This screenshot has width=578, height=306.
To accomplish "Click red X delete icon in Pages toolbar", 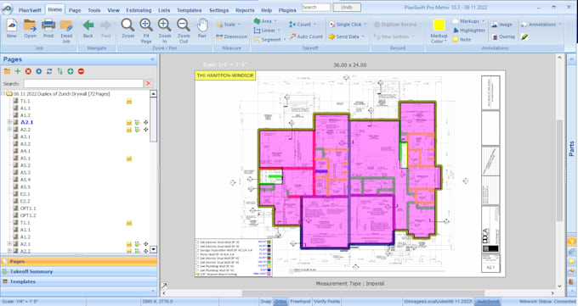I will [x=28, y=71].
